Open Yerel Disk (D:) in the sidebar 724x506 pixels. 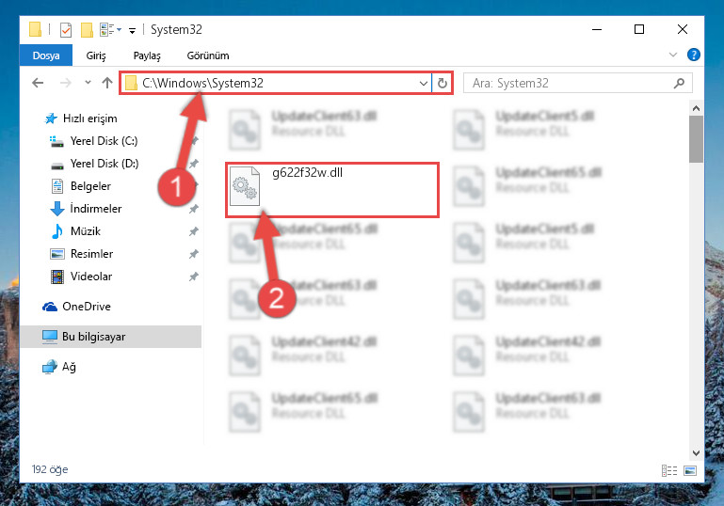(94, 164)
